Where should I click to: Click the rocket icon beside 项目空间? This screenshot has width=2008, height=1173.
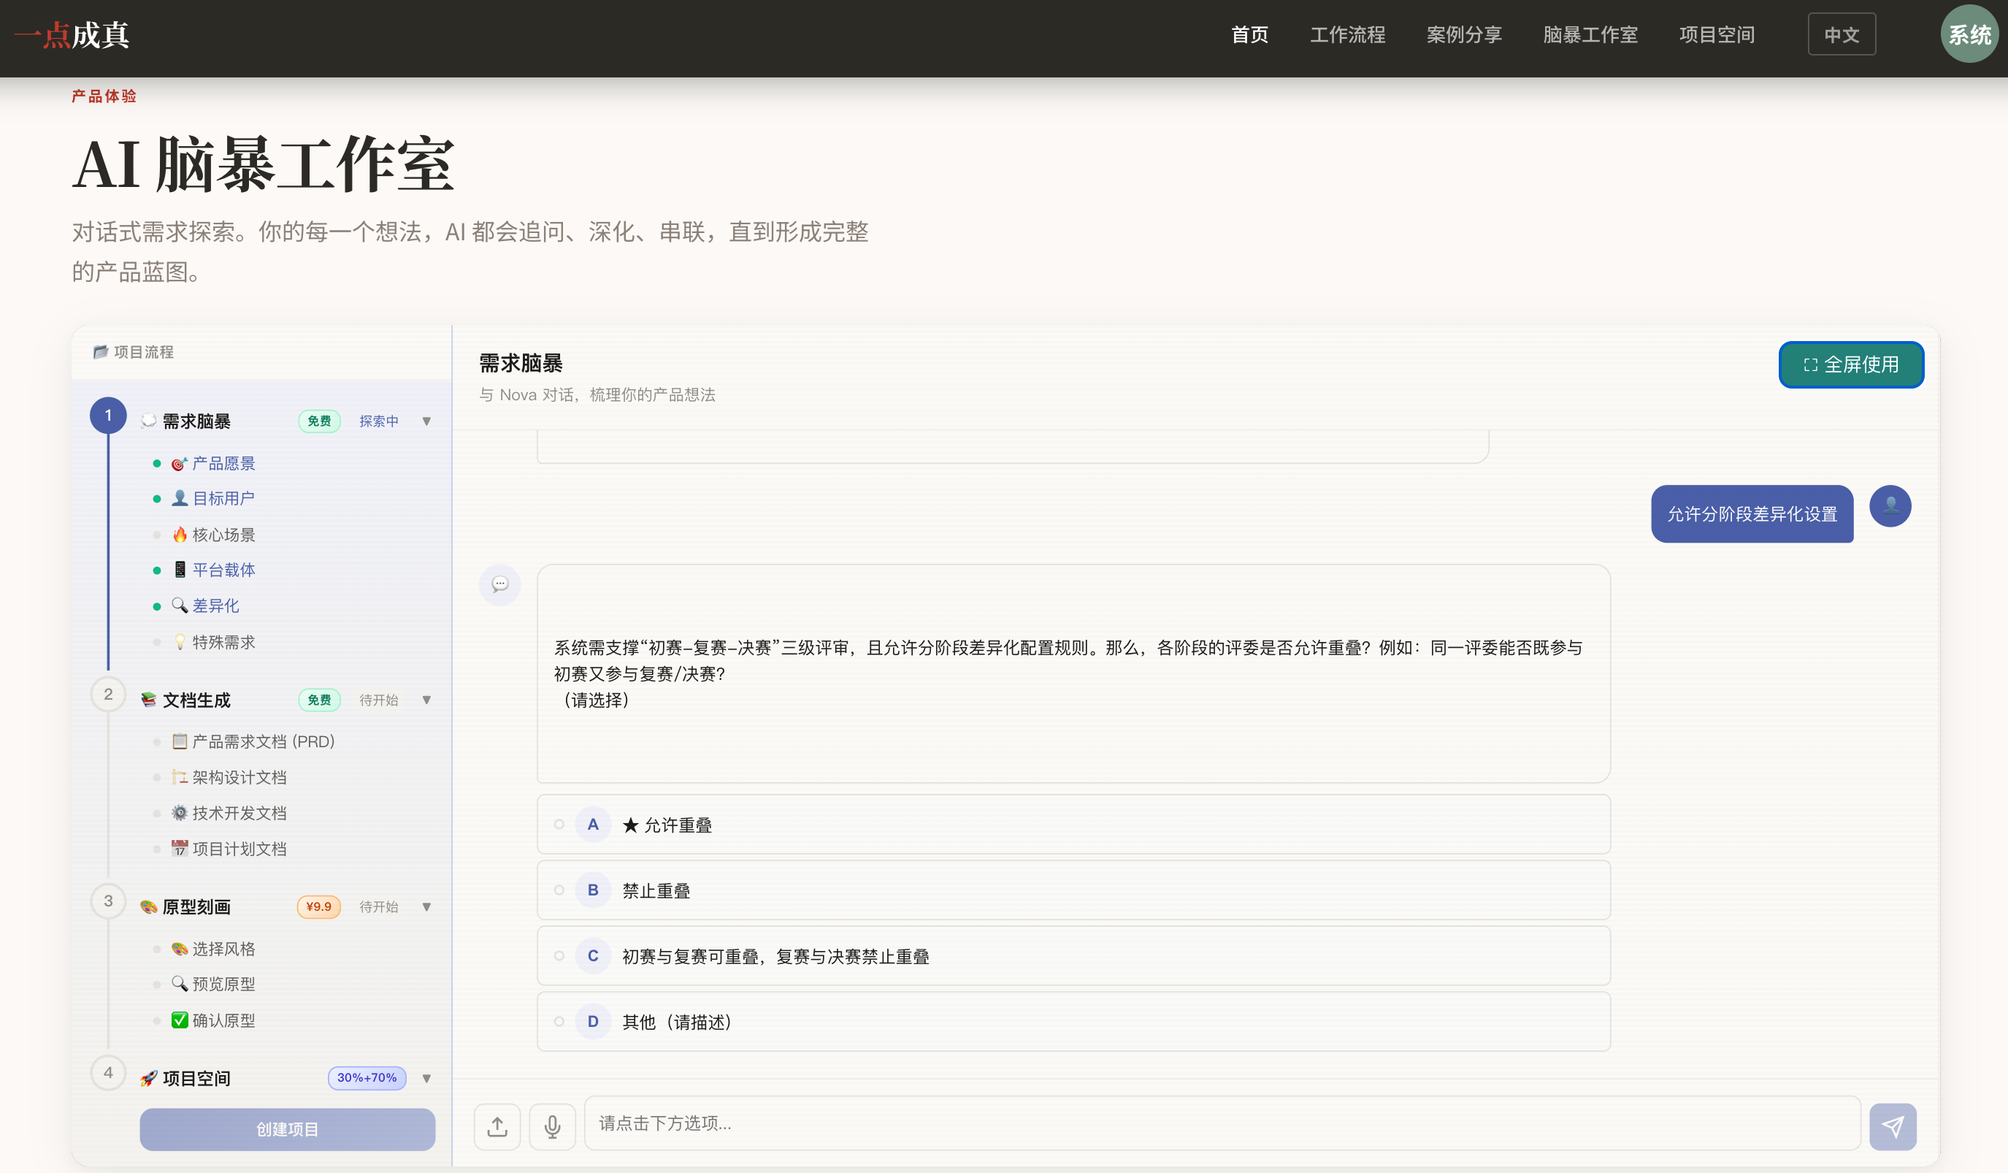click(x=148, y=1078)
